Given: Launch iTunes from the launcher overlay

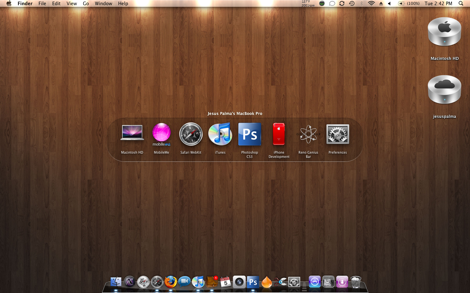Looking at the screenshot, I should pos(220,134).
